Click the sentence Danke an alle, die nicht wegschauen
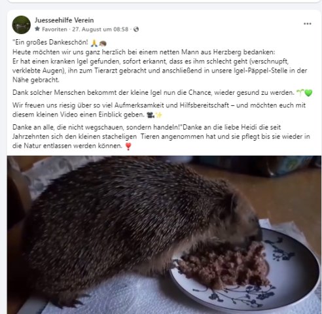 (98, 127)
